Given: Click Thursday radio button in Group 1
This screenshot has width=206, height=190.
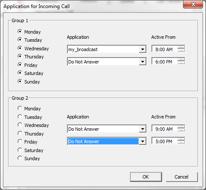Looking at the screenshot, I should tap(20, 56).
